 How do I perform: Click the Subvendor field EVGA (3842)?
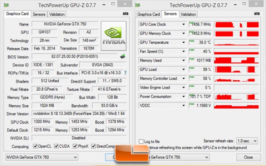pos(103,65)
